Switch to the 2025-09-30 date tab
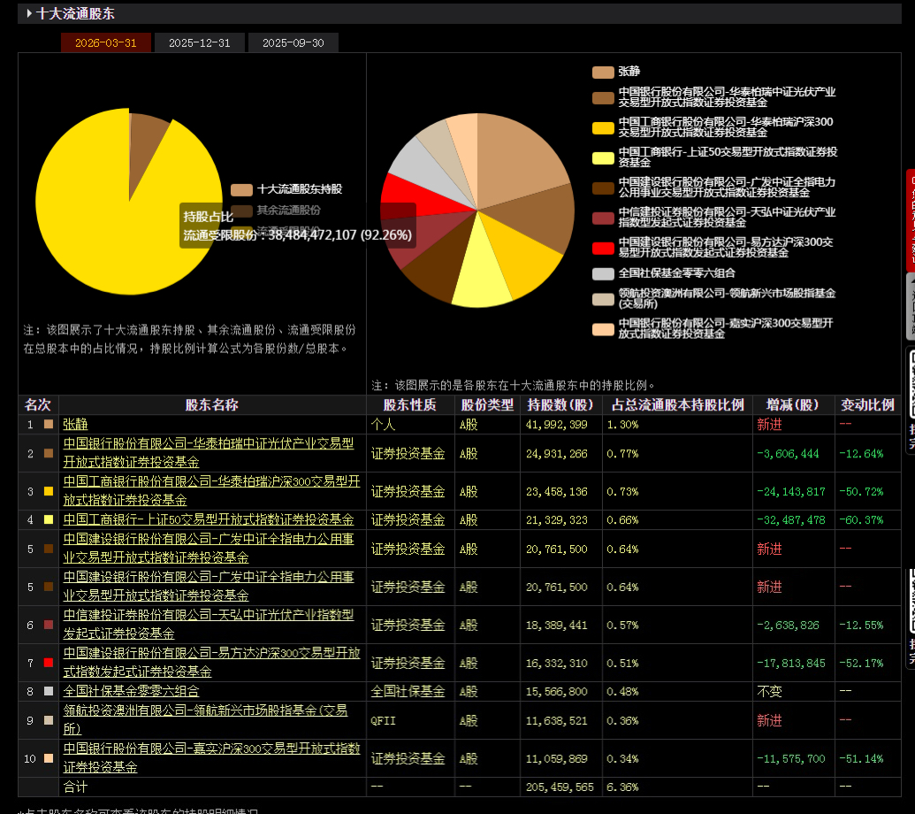The height and width of the screenshot is (814, 915). pos(293,43)
